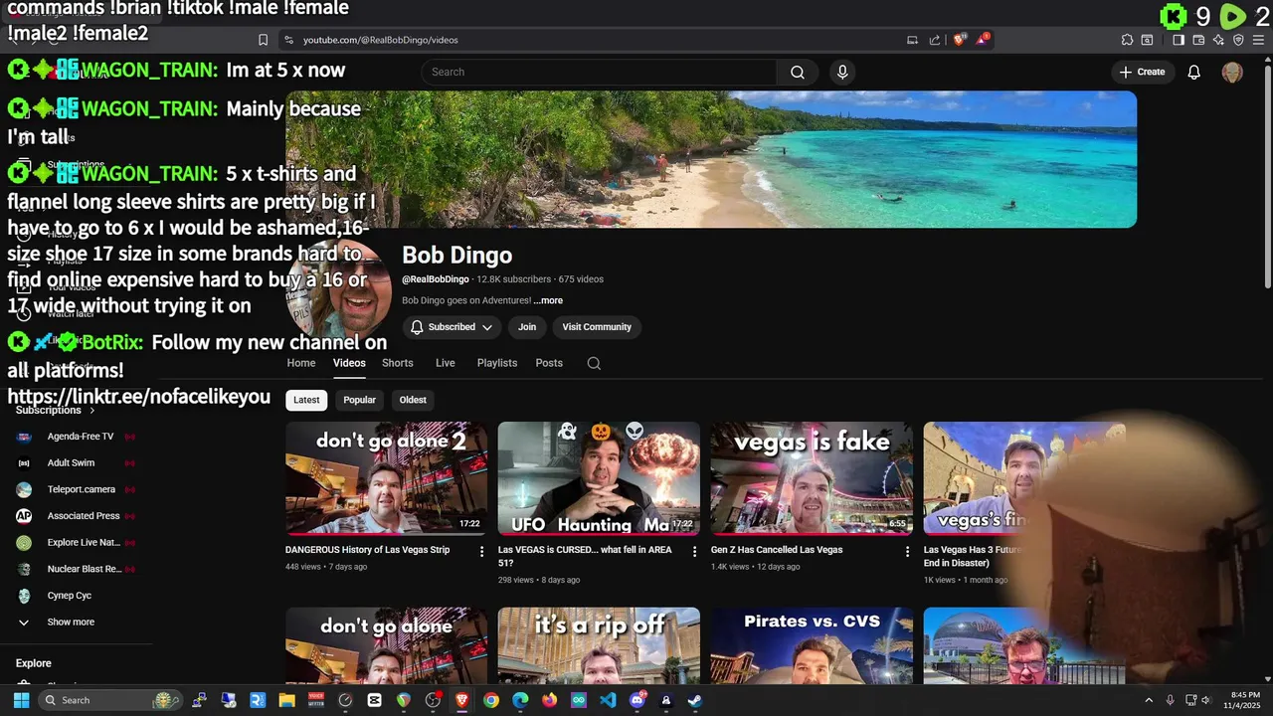Switch to the Posts channel tab
The width and height of the screenshot is (1273, 716).
point(549,363)
